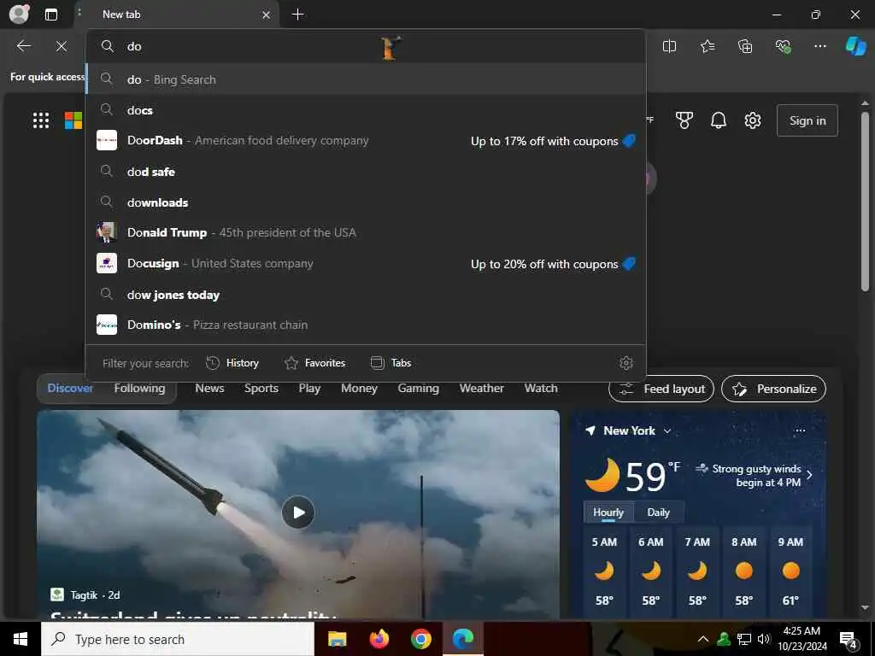Image resolution: width=875 pixels, height=656 pixels.
Task: Open split screen view
Action: [x=669, y=46]
